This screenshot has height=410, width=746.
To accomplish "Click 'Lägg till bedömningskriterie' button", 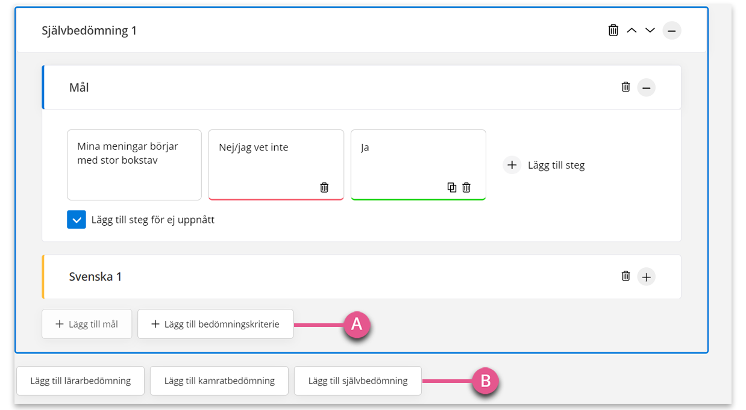I will [216, 324].
